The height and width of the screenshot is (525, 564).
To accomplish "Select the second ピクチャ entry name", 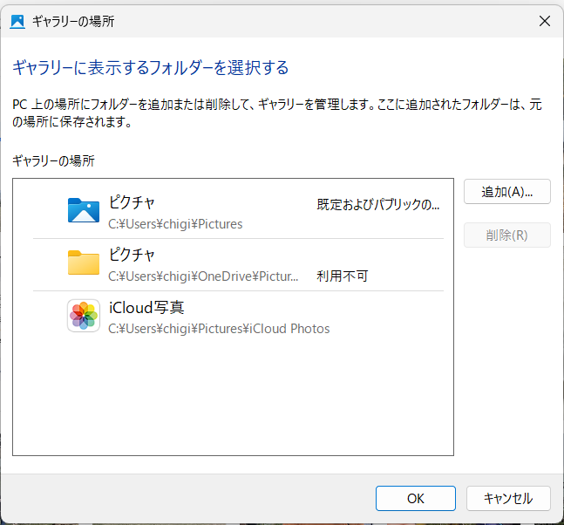I will [x=132, y=255].
